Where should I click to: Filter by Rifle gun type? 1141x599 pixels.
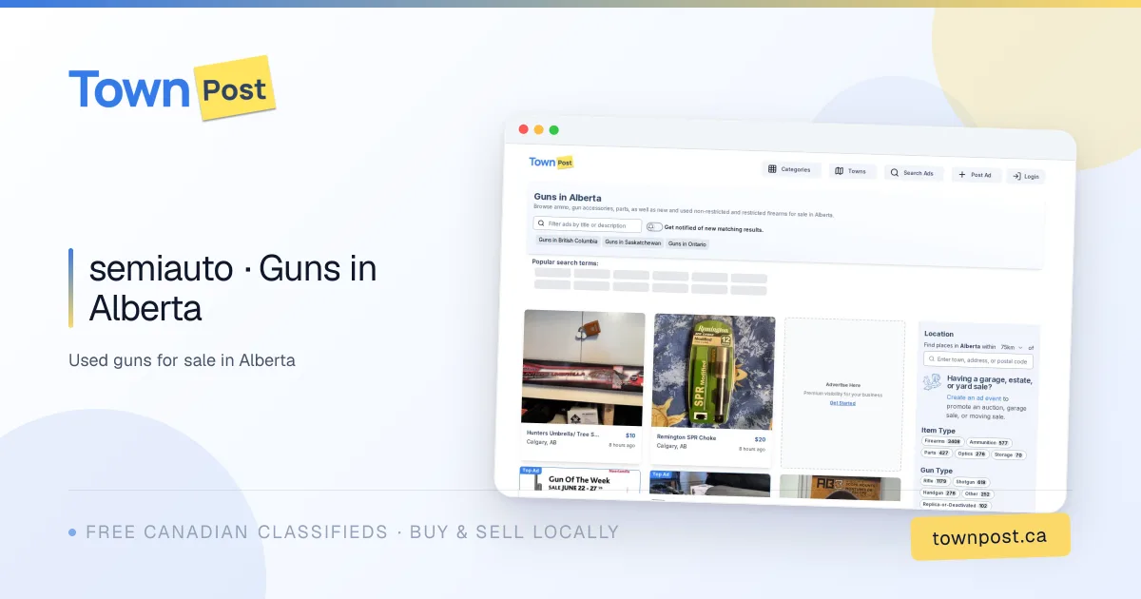936,481
